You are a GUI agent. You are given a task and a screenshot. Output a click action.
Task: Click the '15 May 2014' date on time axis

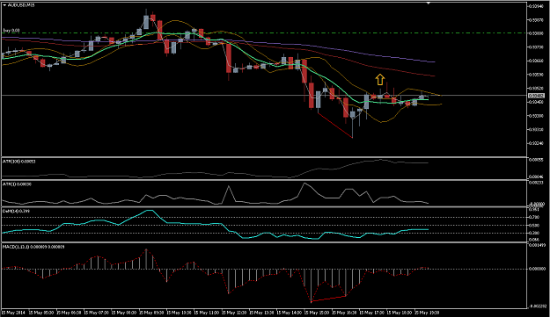[x=13, y=313]
